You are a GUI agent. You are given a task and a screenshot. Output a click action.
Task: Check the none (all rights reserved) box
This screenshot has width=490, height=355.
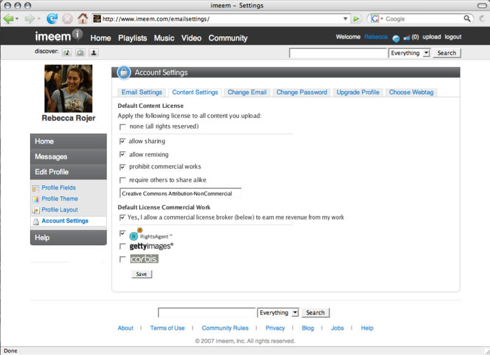[123, 127]
